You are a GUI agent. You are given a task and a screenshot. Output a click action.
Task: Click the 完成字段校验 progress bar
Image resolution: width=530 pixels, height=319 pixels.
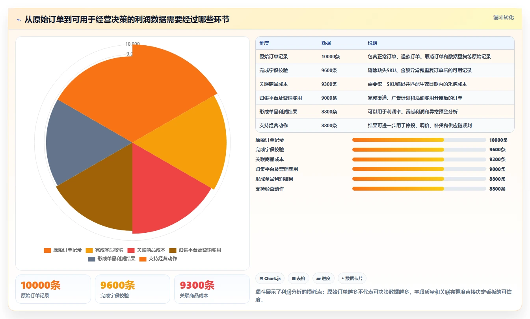click(x=419, y=150)
